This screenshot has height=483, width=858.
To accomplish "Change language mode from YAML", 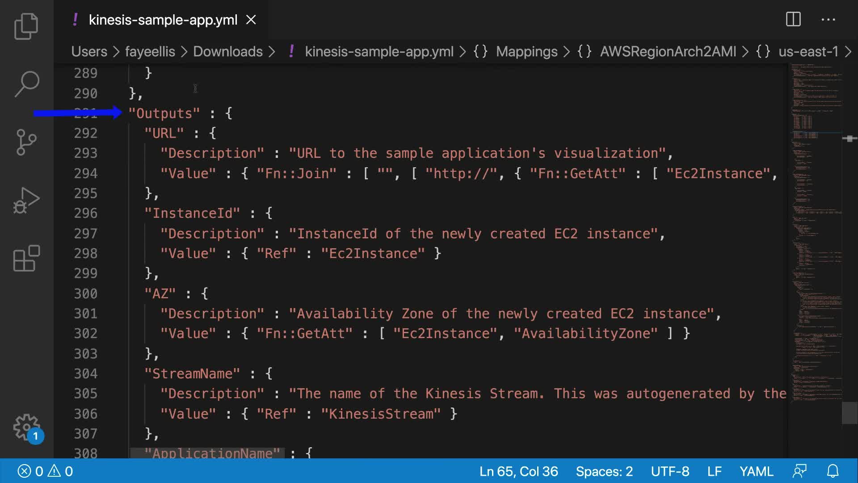I will point(756,471).
